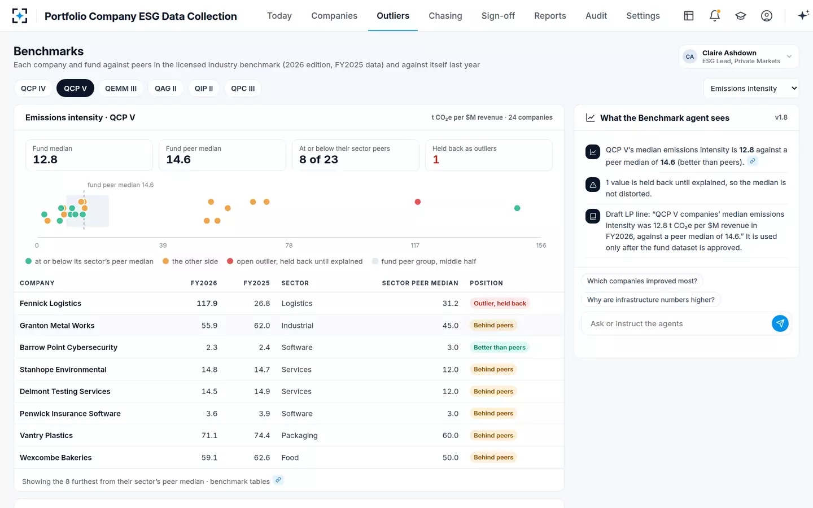Click the app logo icon beside the title
The image size is (813, 508).
[x=20, y=16]
